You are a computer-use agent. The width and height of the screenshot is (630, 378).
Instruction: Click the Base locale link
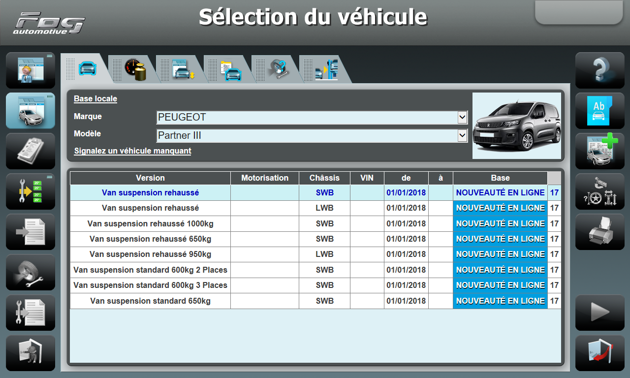pos(95,99)
